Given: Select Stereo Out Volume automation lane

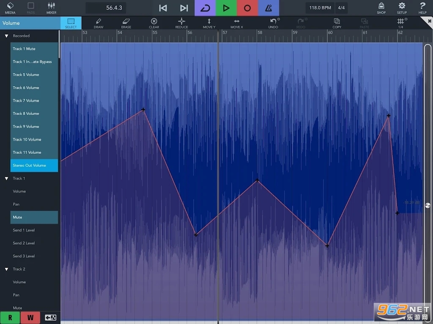Looking at the screenshot, I should coord(34,165).
